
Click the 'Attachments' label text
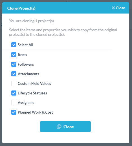(28, 74)
